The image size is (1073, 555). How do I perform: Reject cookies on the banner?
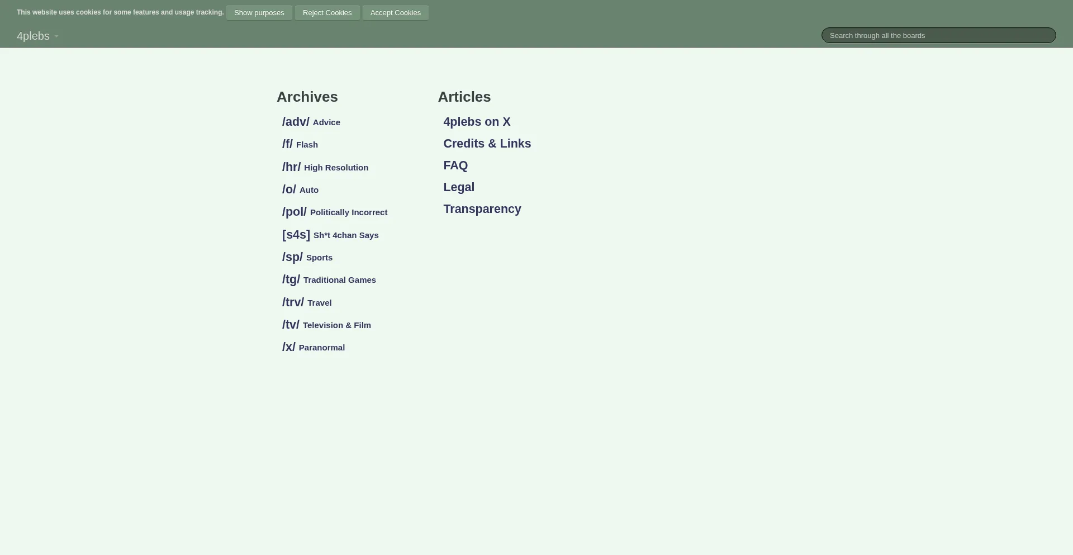[x=327, y=13]
